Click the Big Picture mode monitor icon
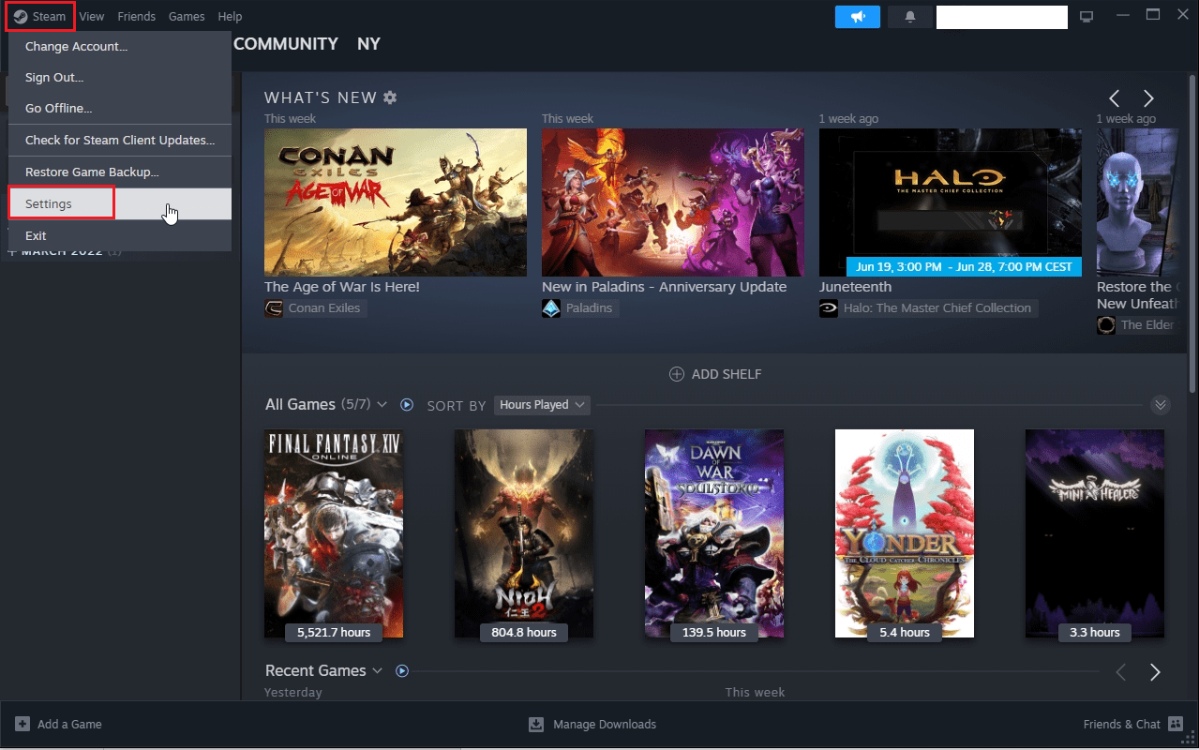The image size is (1199, 750). click(1087, 17)
